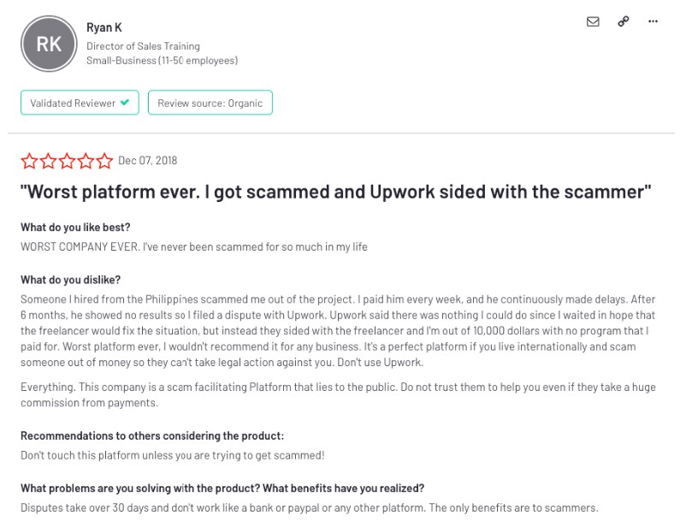
Task: Click the "What do you like best?" heading
Action: click(75, 227)
